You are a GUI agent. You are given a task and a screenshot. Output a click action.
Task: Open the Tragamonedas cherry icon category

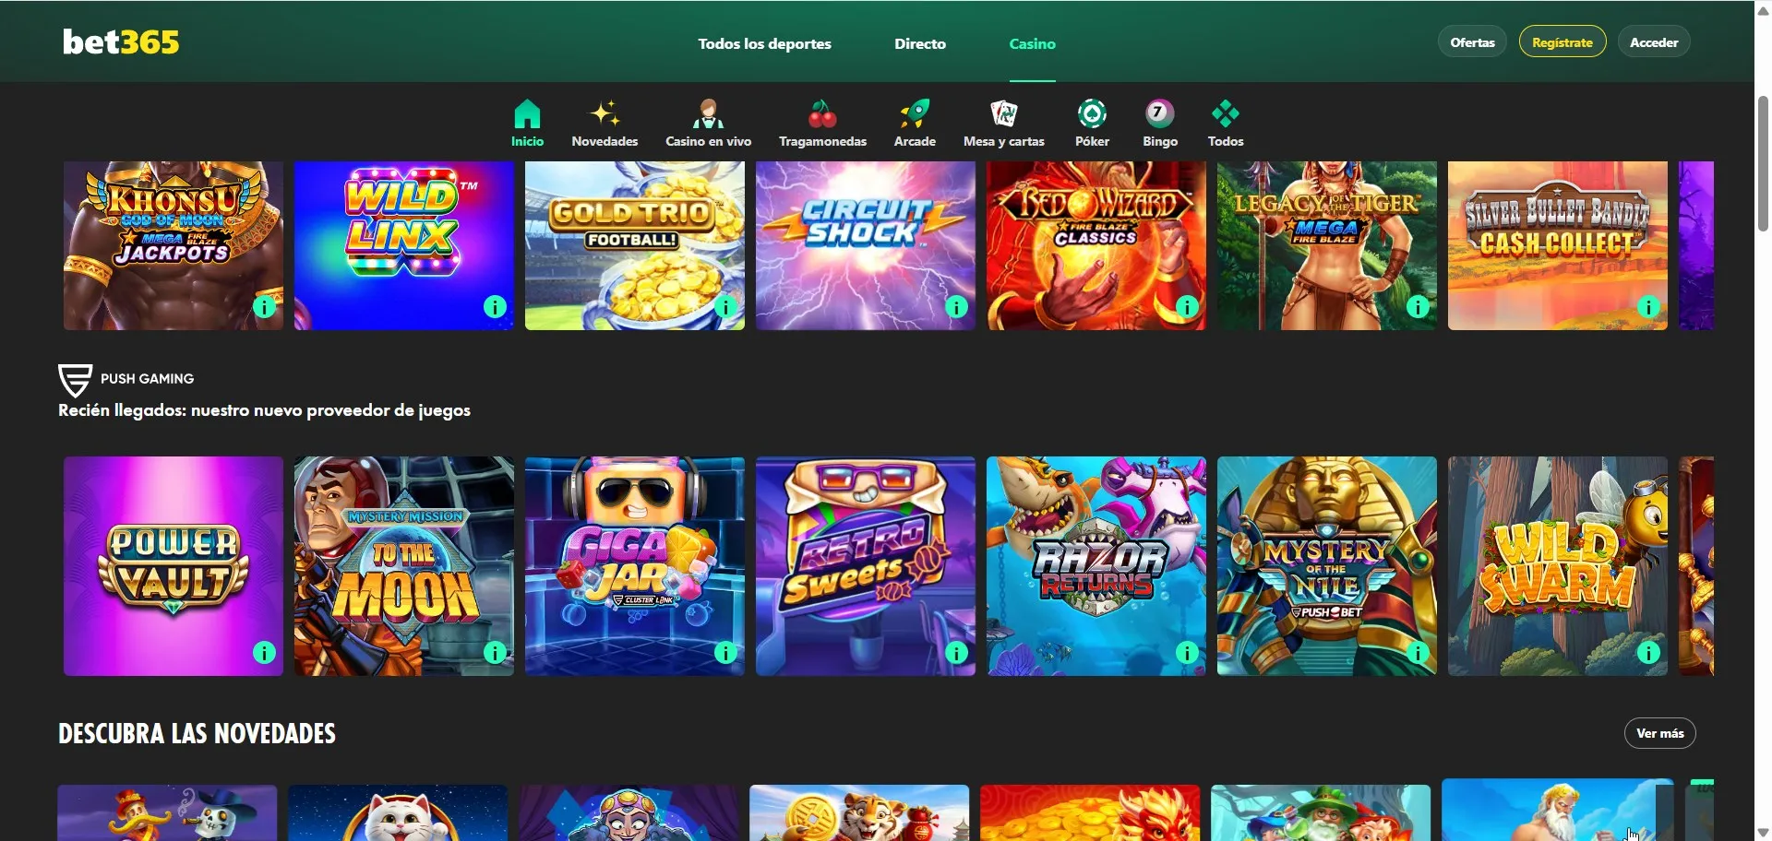[x=822, y=114]
